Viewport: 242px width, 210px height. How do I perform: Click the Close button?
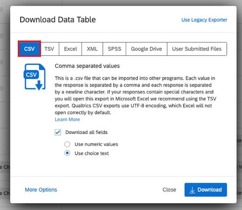[x=169, y=190]
